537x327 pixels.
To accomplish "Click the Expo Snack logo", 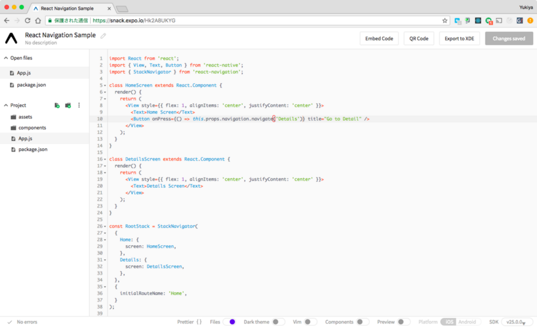I will [x=11, y=38].
